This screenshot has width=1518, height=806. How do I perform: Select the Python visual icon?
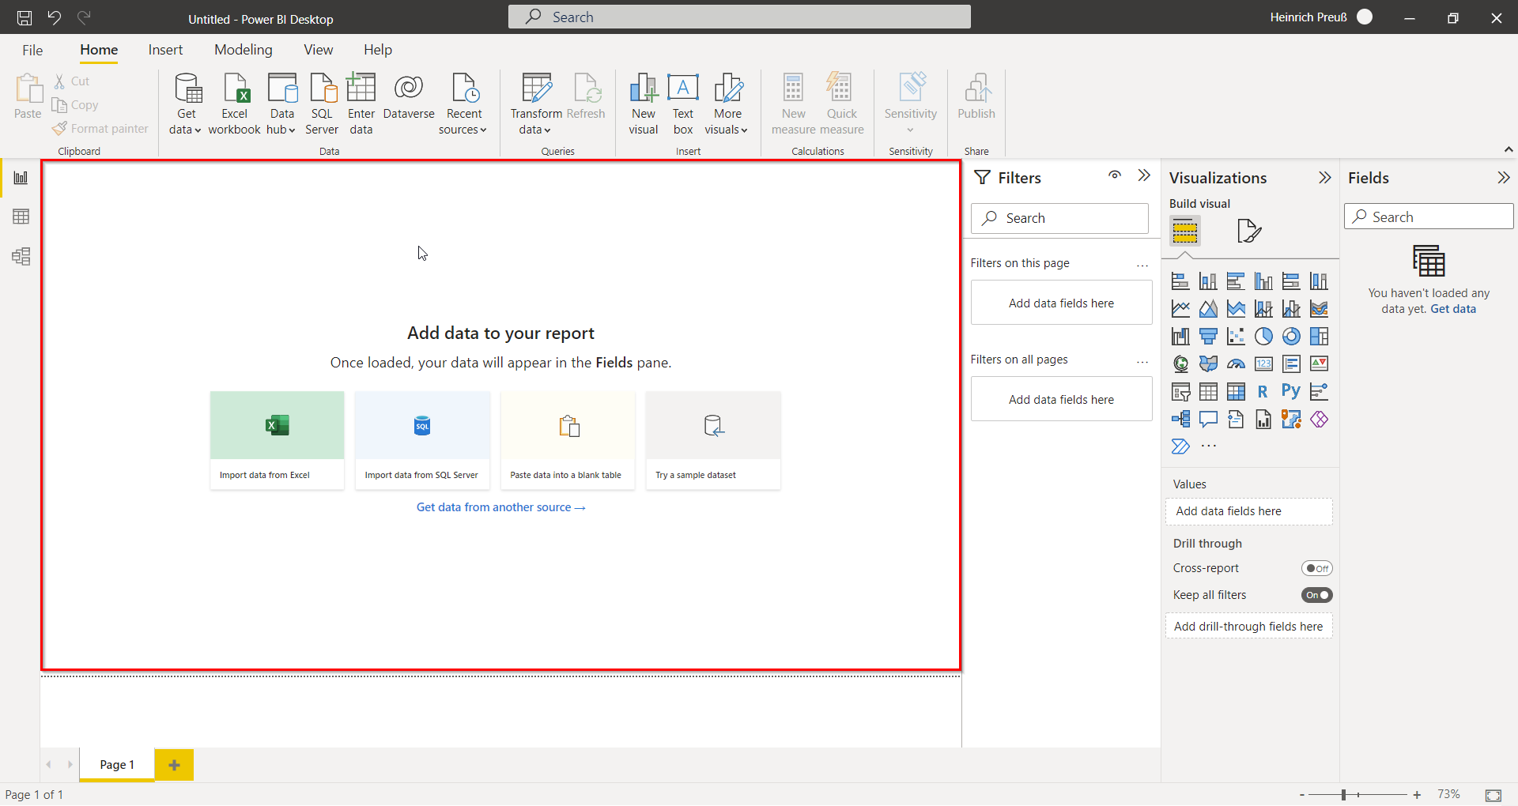[x=1290, y=391]
